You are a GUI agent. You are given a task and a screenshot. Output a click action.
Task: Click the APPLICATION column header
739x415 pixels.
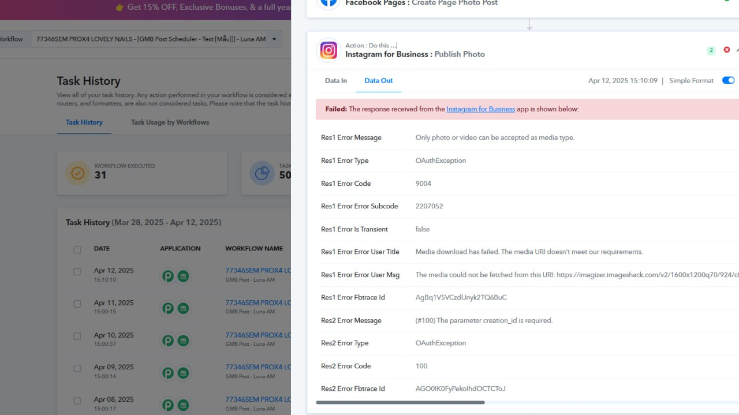click(180, 249)
